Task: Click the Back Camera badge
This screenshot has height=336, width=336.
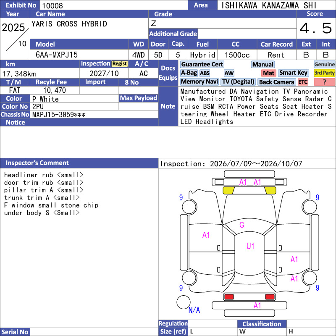Action: tap(277, 82)
